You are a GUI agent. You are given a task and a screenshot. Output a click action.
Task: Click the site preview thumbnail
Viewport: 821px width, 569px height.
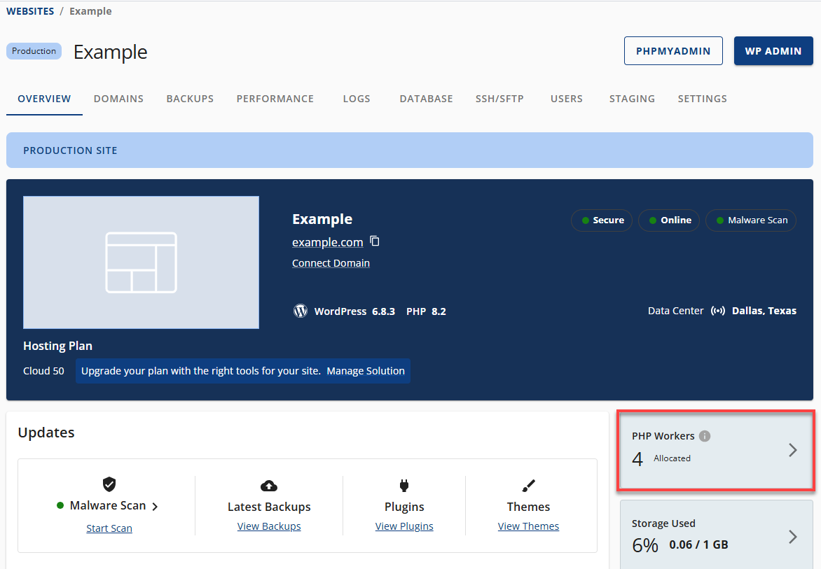[141, 262]
